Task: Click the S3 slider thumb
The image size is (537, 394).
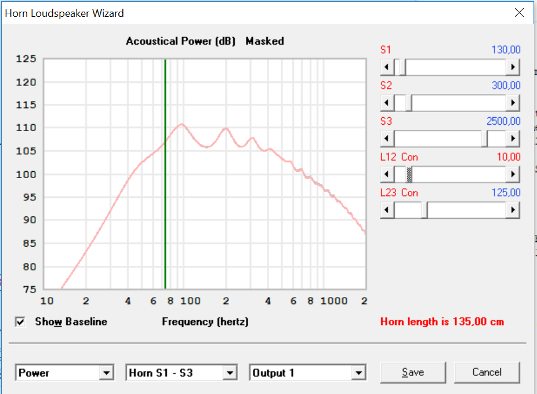Action: pos(484,139)
